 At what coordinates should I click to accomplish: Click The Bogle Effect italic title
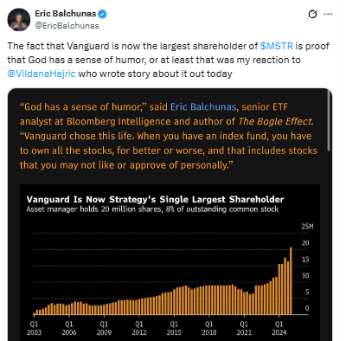tap(275, 121)
